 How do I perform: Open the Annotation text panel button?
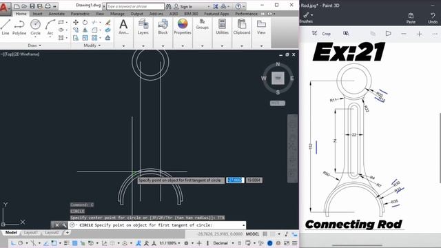[x=123, y=27]
